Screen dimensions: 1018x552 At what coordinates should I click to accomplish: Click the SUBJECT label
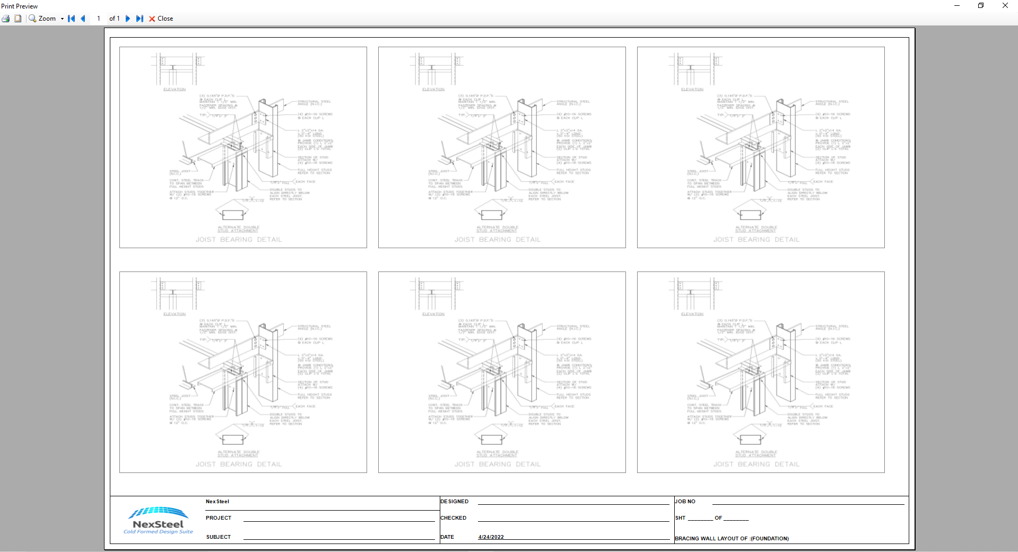(x=219, y=537)
